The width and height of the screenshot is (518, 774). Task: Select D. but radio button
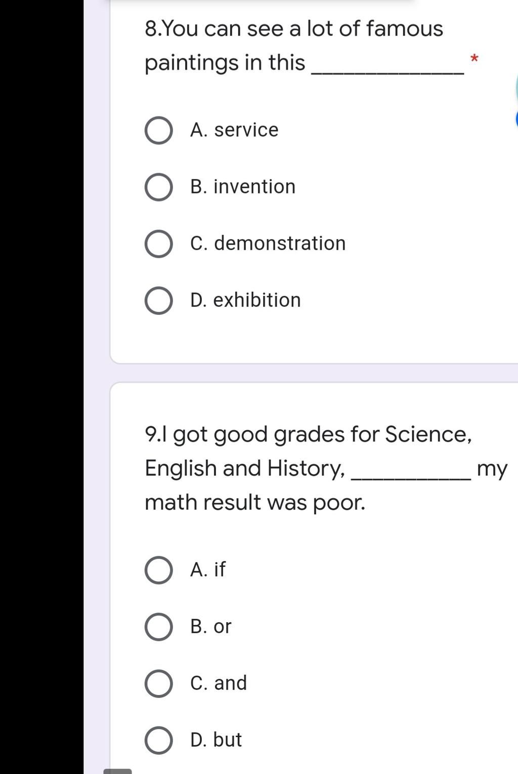click(159, 740)
